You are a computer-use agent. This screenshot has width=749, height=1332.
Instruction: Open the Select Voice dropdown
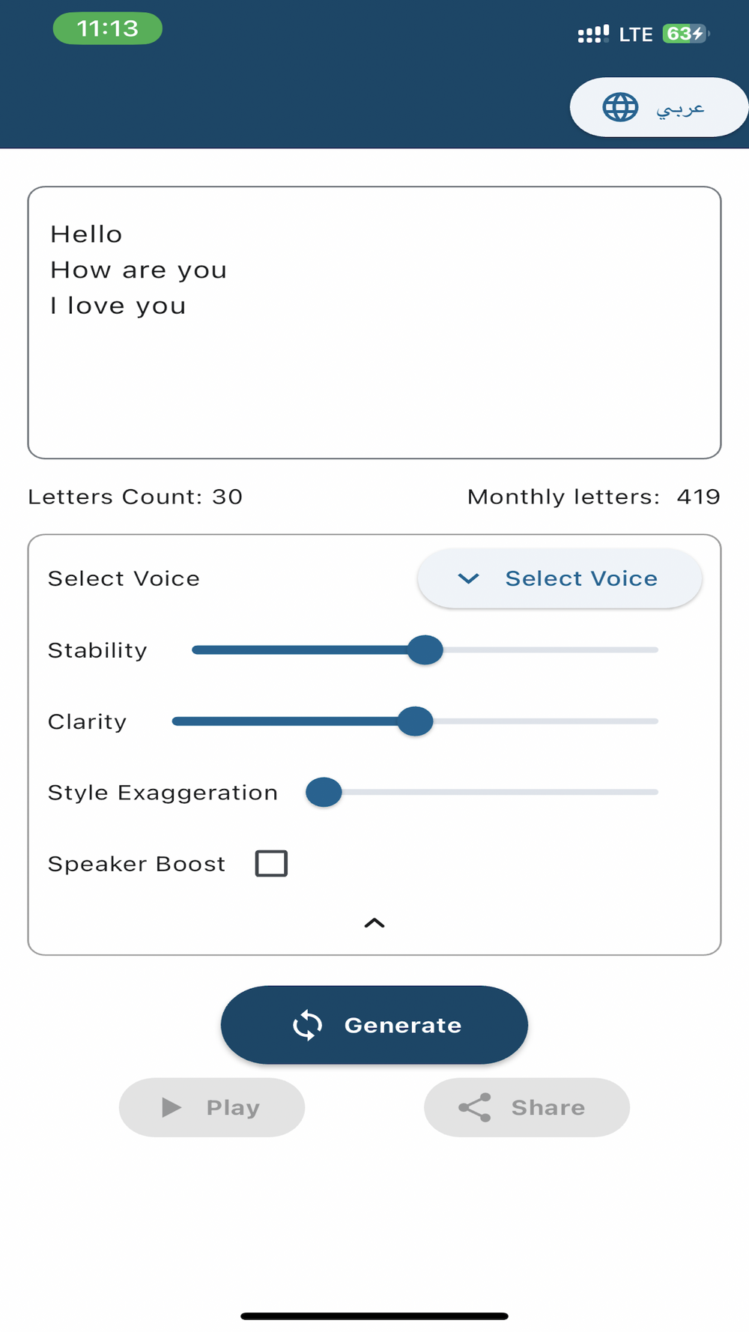point(560,578)
